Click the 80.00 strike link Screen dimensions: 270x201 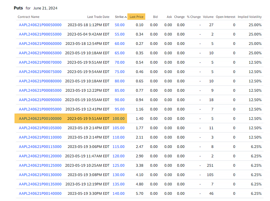pyautogui.click(x=120, y=81)
